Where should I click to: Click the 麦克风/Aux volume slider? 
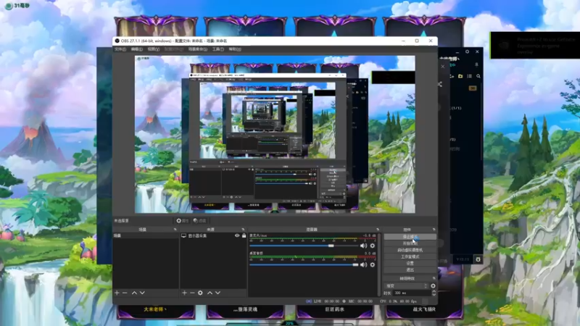click(x=304, y=246)
